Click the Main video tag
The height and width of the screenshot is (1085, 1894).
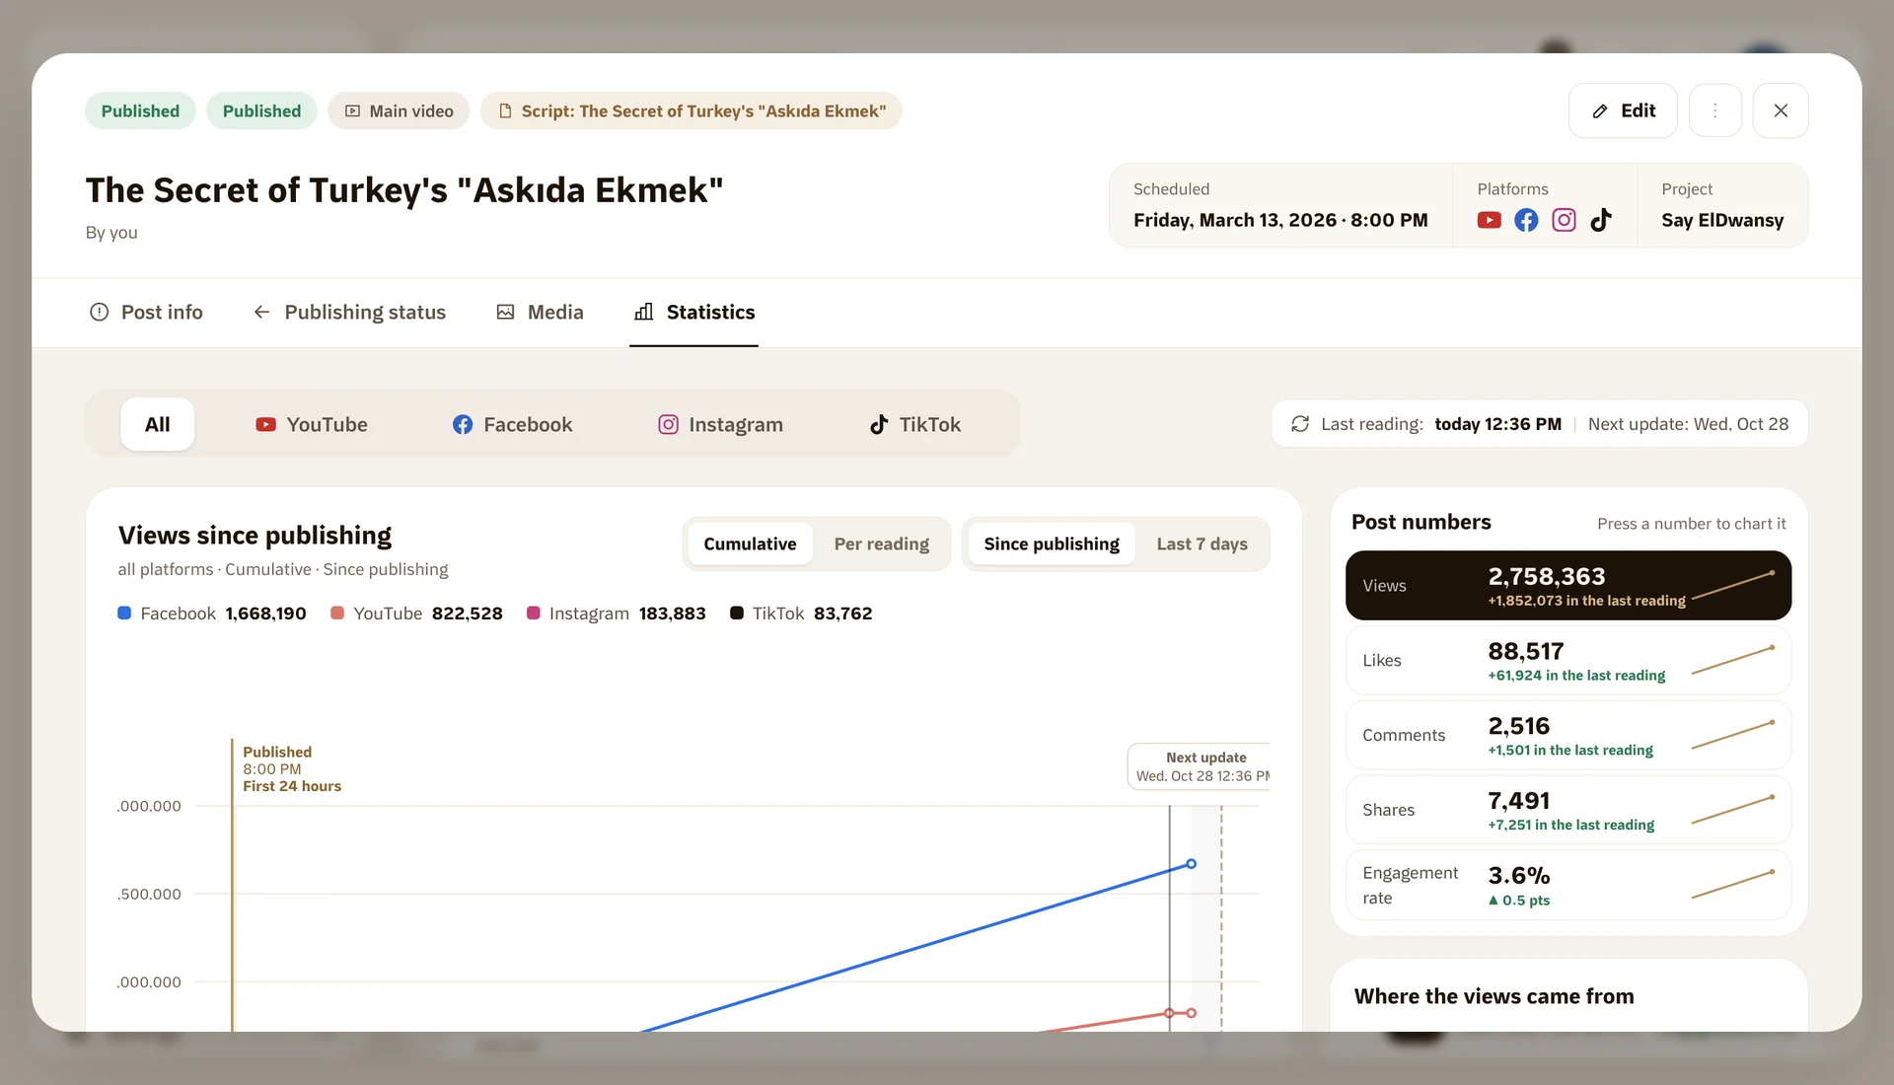[x=399, y=110]
